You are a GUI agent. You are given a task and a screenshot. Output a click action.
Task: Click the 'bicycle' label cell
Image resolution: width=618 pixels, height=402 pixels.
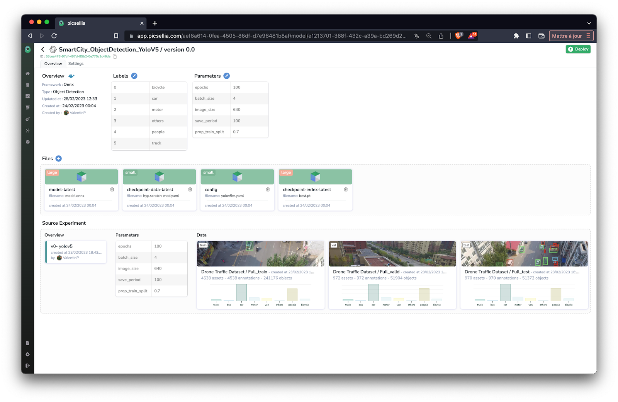(x=168, y=87)
